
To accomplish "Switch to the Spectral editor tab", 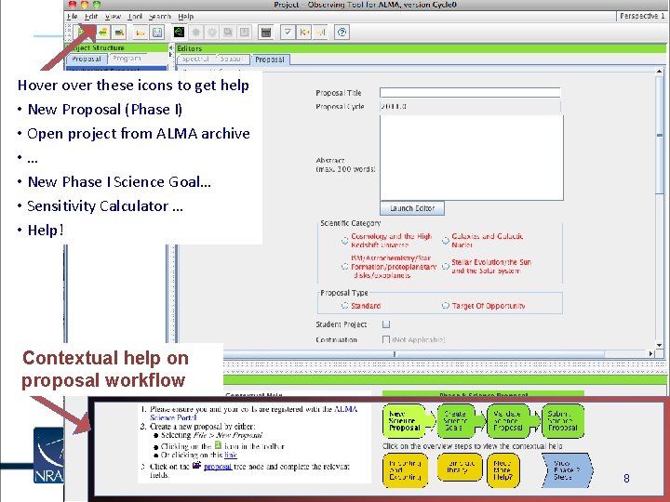I will pos(195,59).
